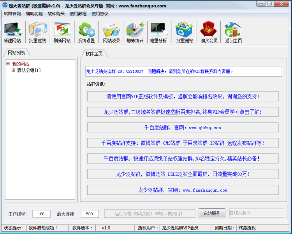Image resolution: width=292 pixels, height=234 pixels.
Task: Click 返回主页 house icon
Action: point(233,32)
